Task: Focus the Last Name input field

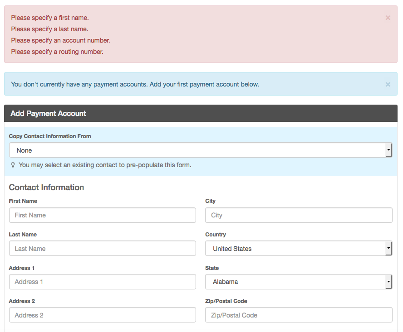Action: coord(102,248)
